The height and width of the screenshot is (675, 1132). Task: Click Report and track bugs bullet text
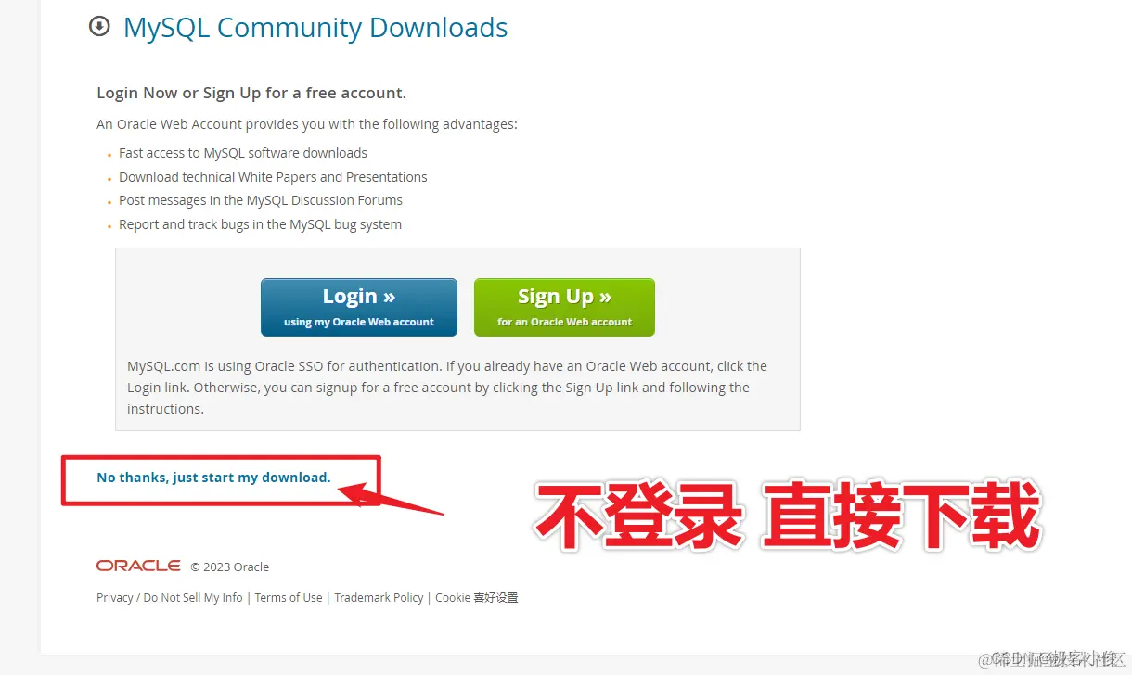tap(261, 224)
